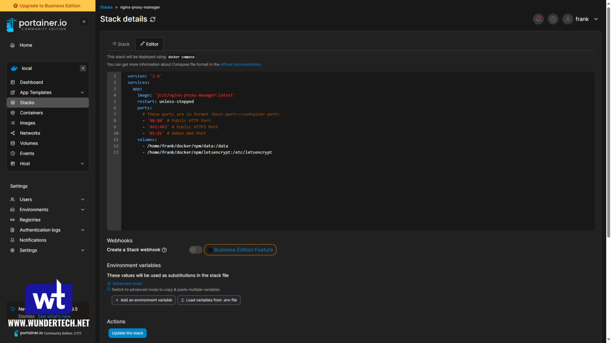Image resolution: width=611 pixels, height=343 pixels.
Task: Click the user avatar icon
Action: (x=568, y=19)
